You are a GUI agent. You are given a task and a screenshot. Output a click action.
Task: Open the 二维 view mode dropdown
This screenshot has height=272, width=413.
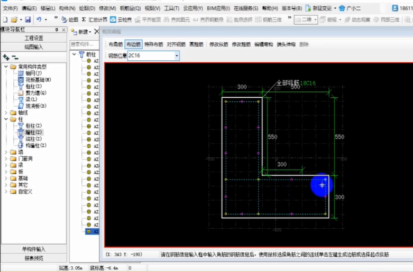pos(315,20)
